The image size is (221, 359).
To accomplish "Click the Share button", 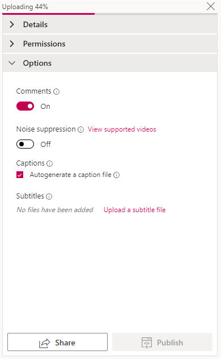I will (57, 342).
